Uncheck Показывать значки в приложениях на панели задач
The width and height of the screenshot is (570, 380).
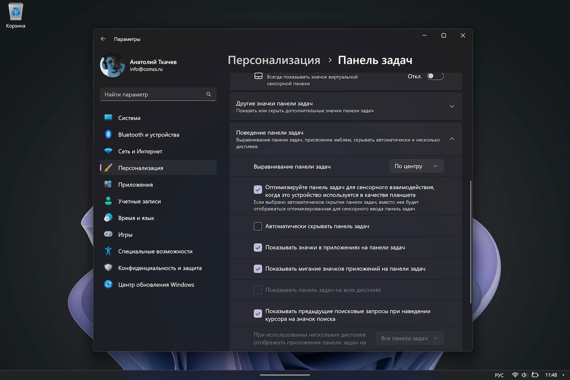point(258,248)
